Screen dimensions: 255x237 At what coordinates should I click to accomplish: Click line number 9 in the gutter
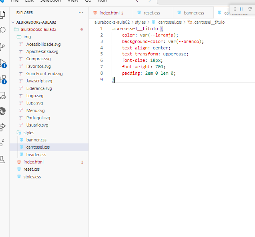click(x=102, y=80)
